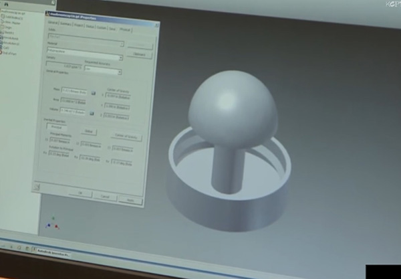Open the Project tab in Properties dialog
This screenshot has width=401, height=279.
click(78, 25)
